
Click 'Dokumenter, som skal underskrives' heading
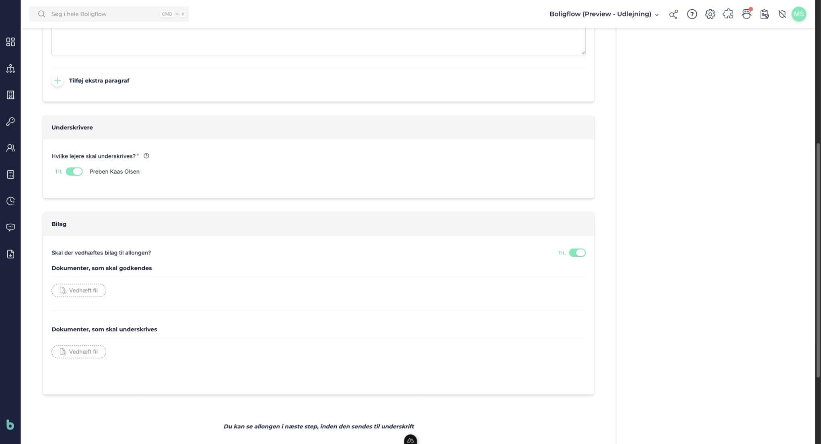(x=104, y=329)
